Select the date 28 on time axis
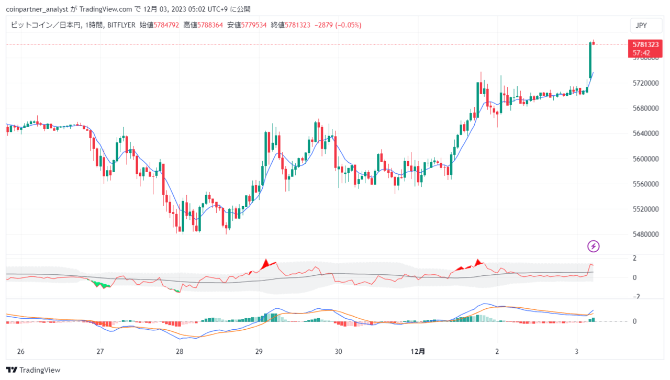The height and width of the screenshot is (380, 670). point(180,351)
